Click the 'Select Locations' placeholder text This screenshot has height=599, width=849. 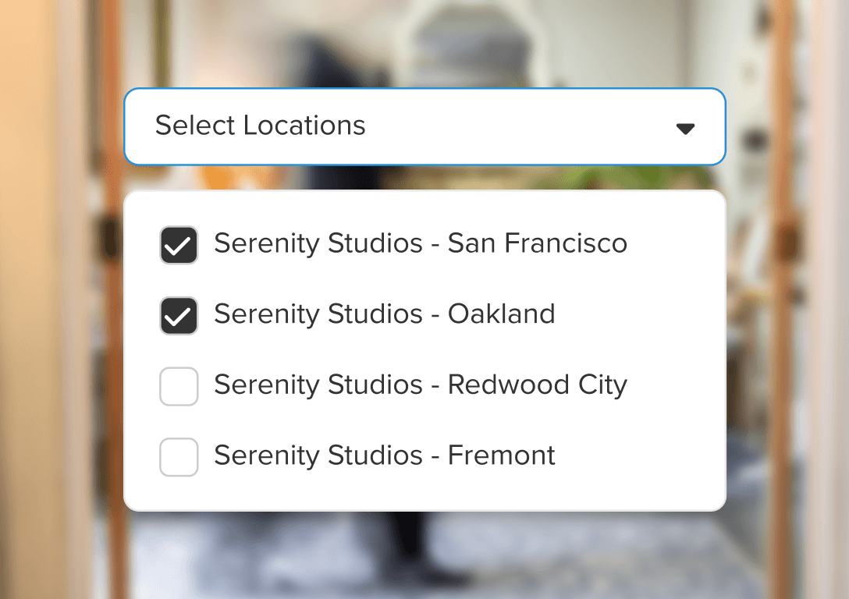[260, 126]
